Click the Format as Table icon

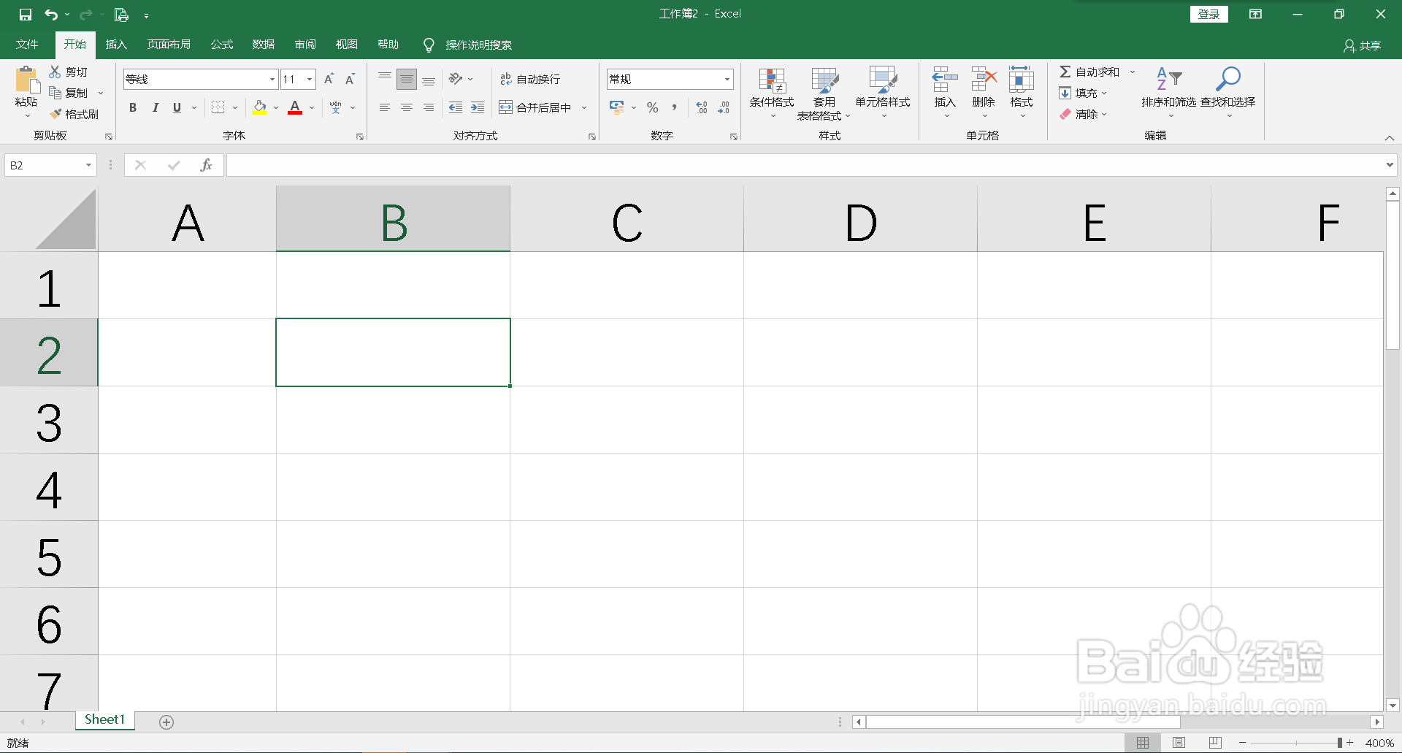point(824,81)
